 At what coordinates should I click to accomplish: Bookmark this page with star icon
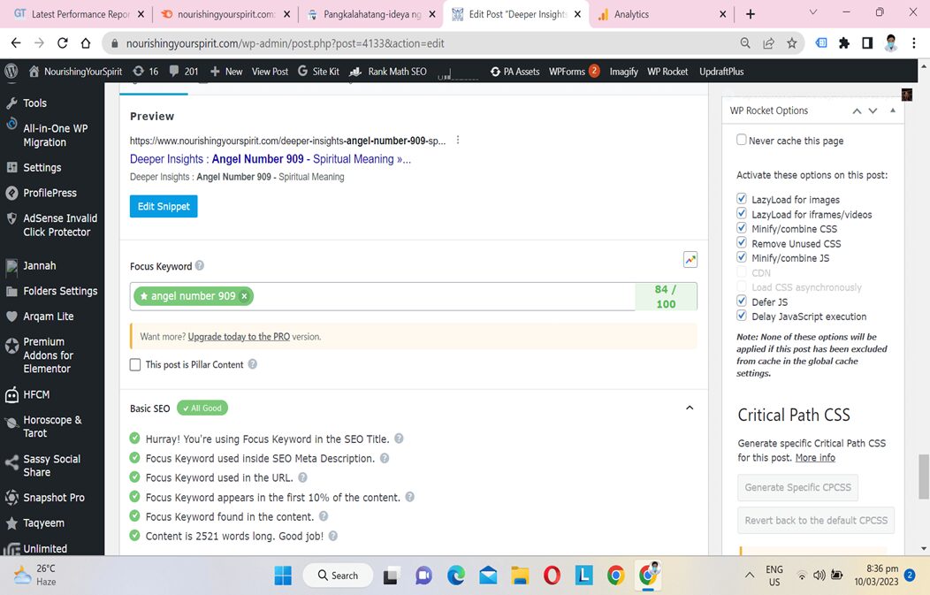(792, 42)
